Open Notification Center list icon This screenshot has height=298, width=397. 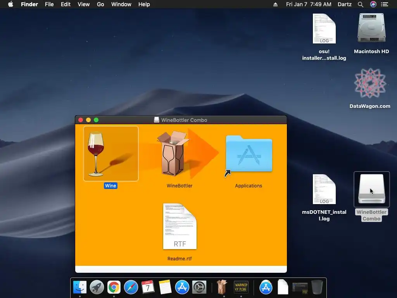pyautogui.click(x=385, y=4)
